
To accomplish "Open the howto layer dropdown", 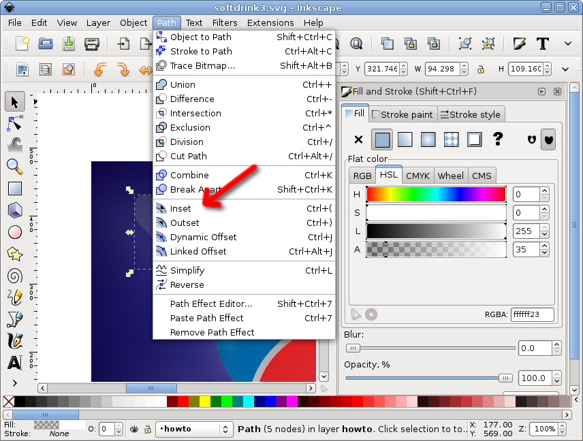I will pyautogui.click(x=194, y=429).
